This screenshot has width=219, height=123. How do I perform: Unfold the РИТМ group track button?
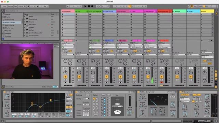tap(87, 11)
